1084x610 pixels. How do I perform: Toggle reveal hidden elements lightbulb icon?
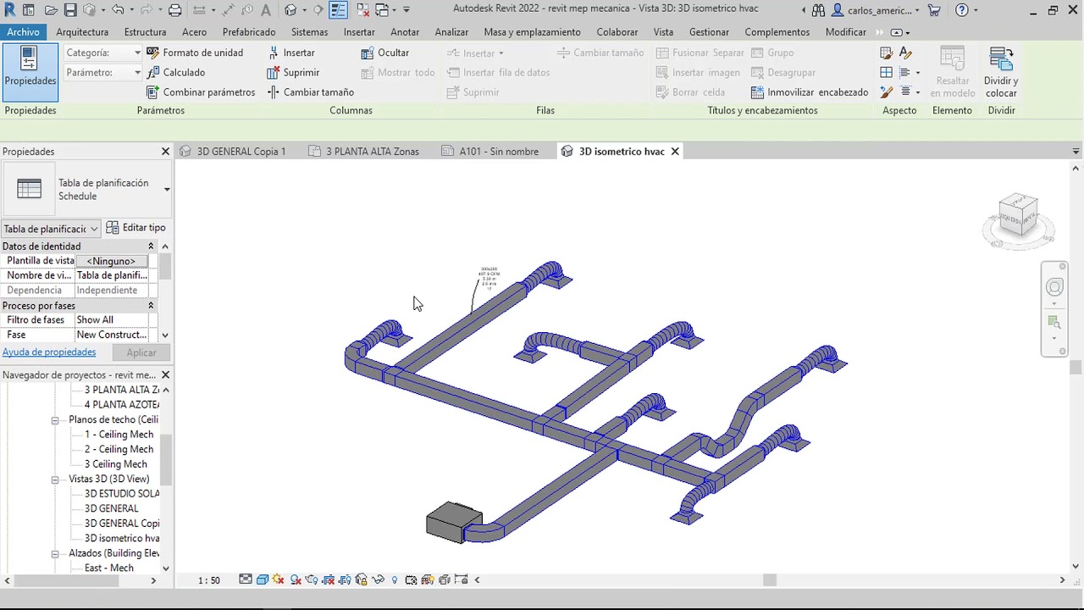(x=395, y=579)
